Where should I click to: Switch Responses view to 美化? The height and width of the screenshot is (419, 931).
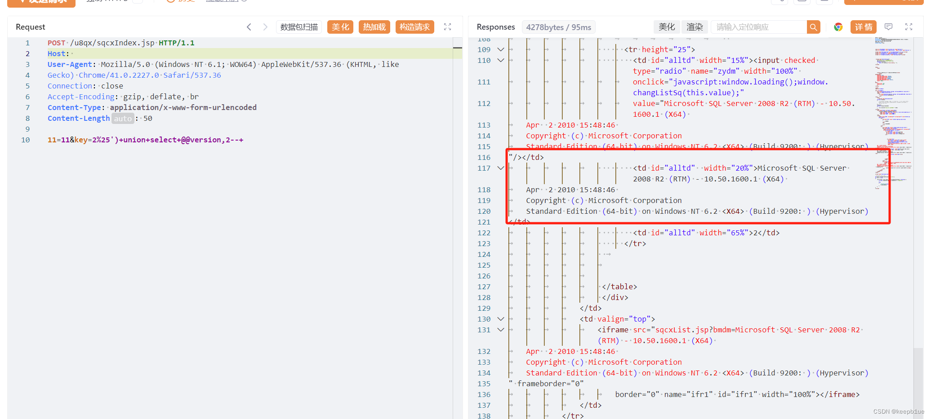(667, 27)
